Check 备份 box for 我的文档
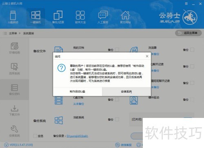204x148 pixels. pos(117,50)
